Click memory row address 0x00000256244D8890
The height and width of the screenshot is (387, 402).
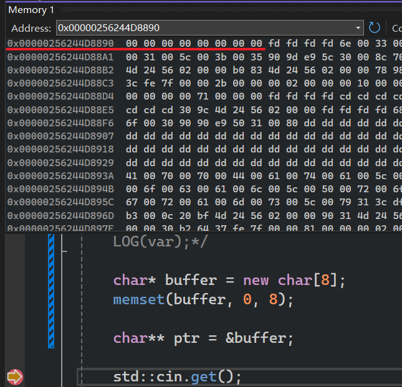tap(60, 44)
